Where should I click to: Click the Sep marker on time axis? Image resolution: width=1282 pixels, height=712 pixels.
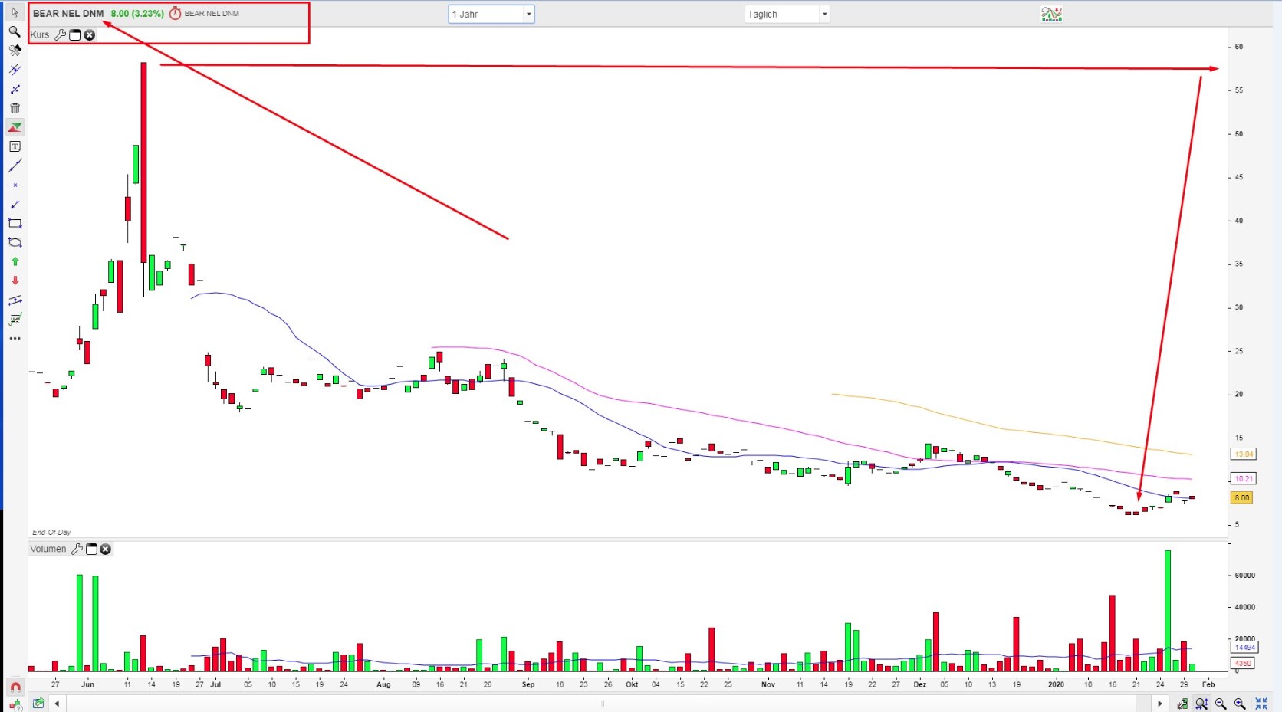click(x=528, y=684)
